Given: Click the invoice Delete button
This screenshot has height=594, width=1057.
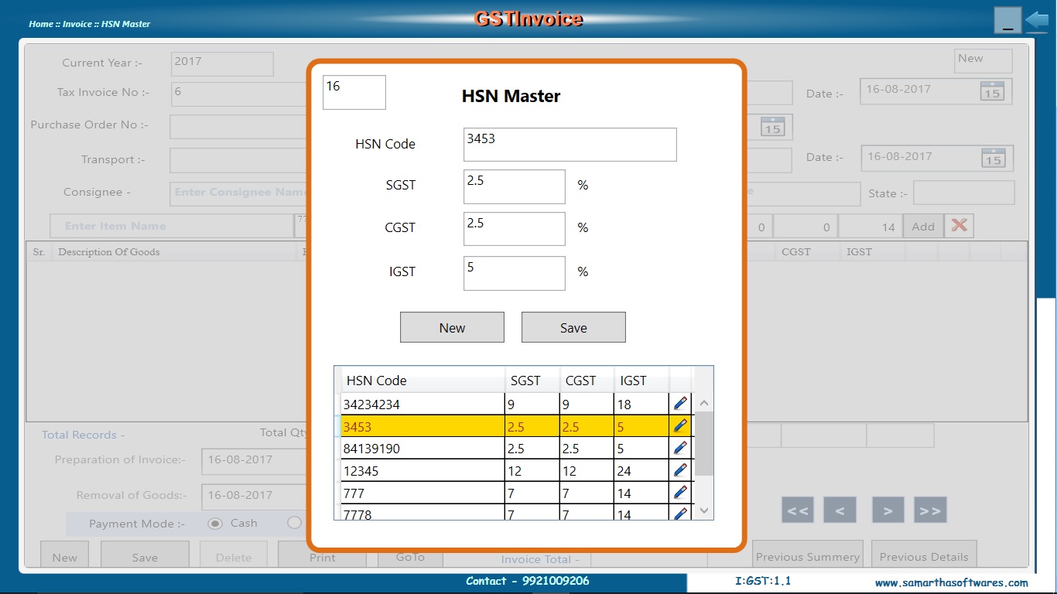Looking at the screenshot, I should 234,556.
